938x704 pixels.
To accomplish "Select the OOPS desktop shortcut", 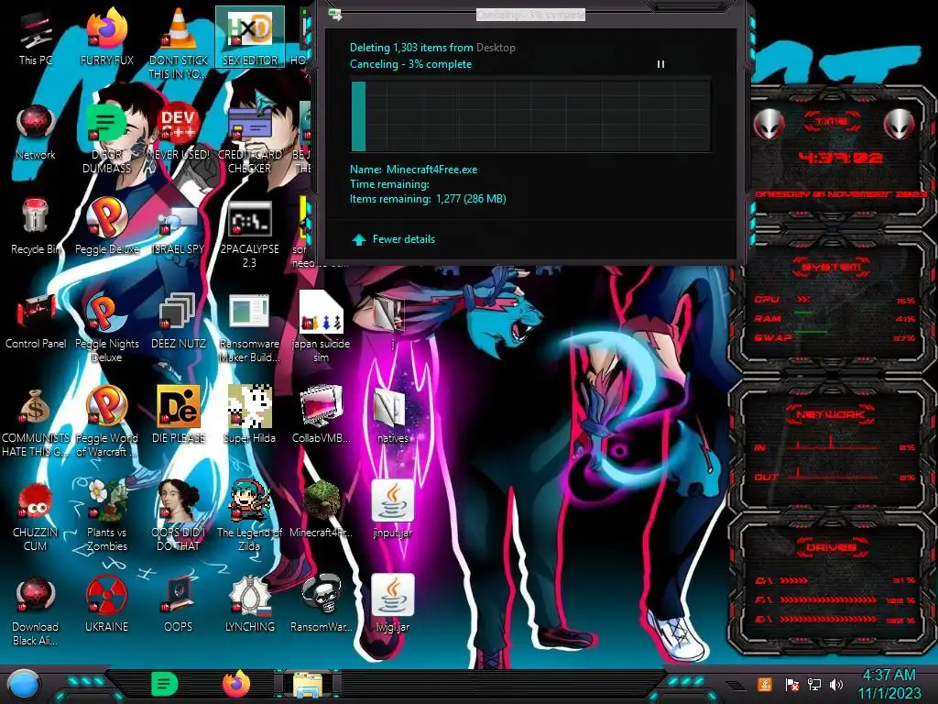I will [179, 605].
